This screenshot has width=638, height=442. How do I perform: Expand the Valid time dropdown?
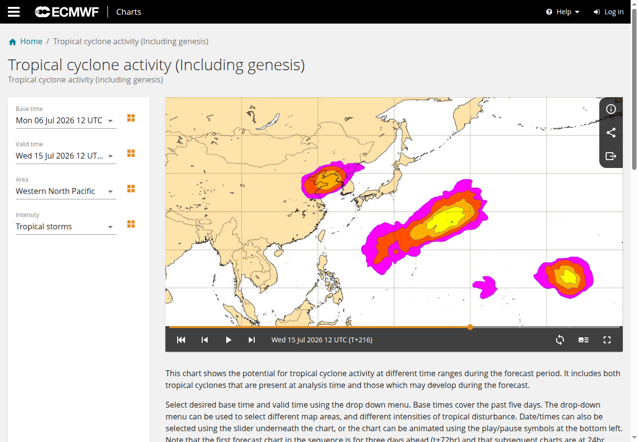[66, 156]
